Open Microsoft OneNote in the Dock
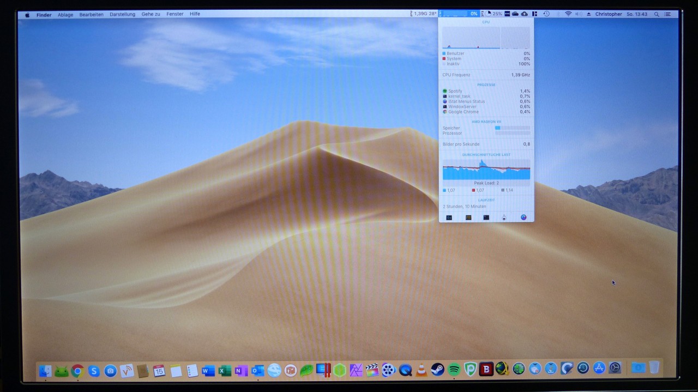 tap(241, 371)
